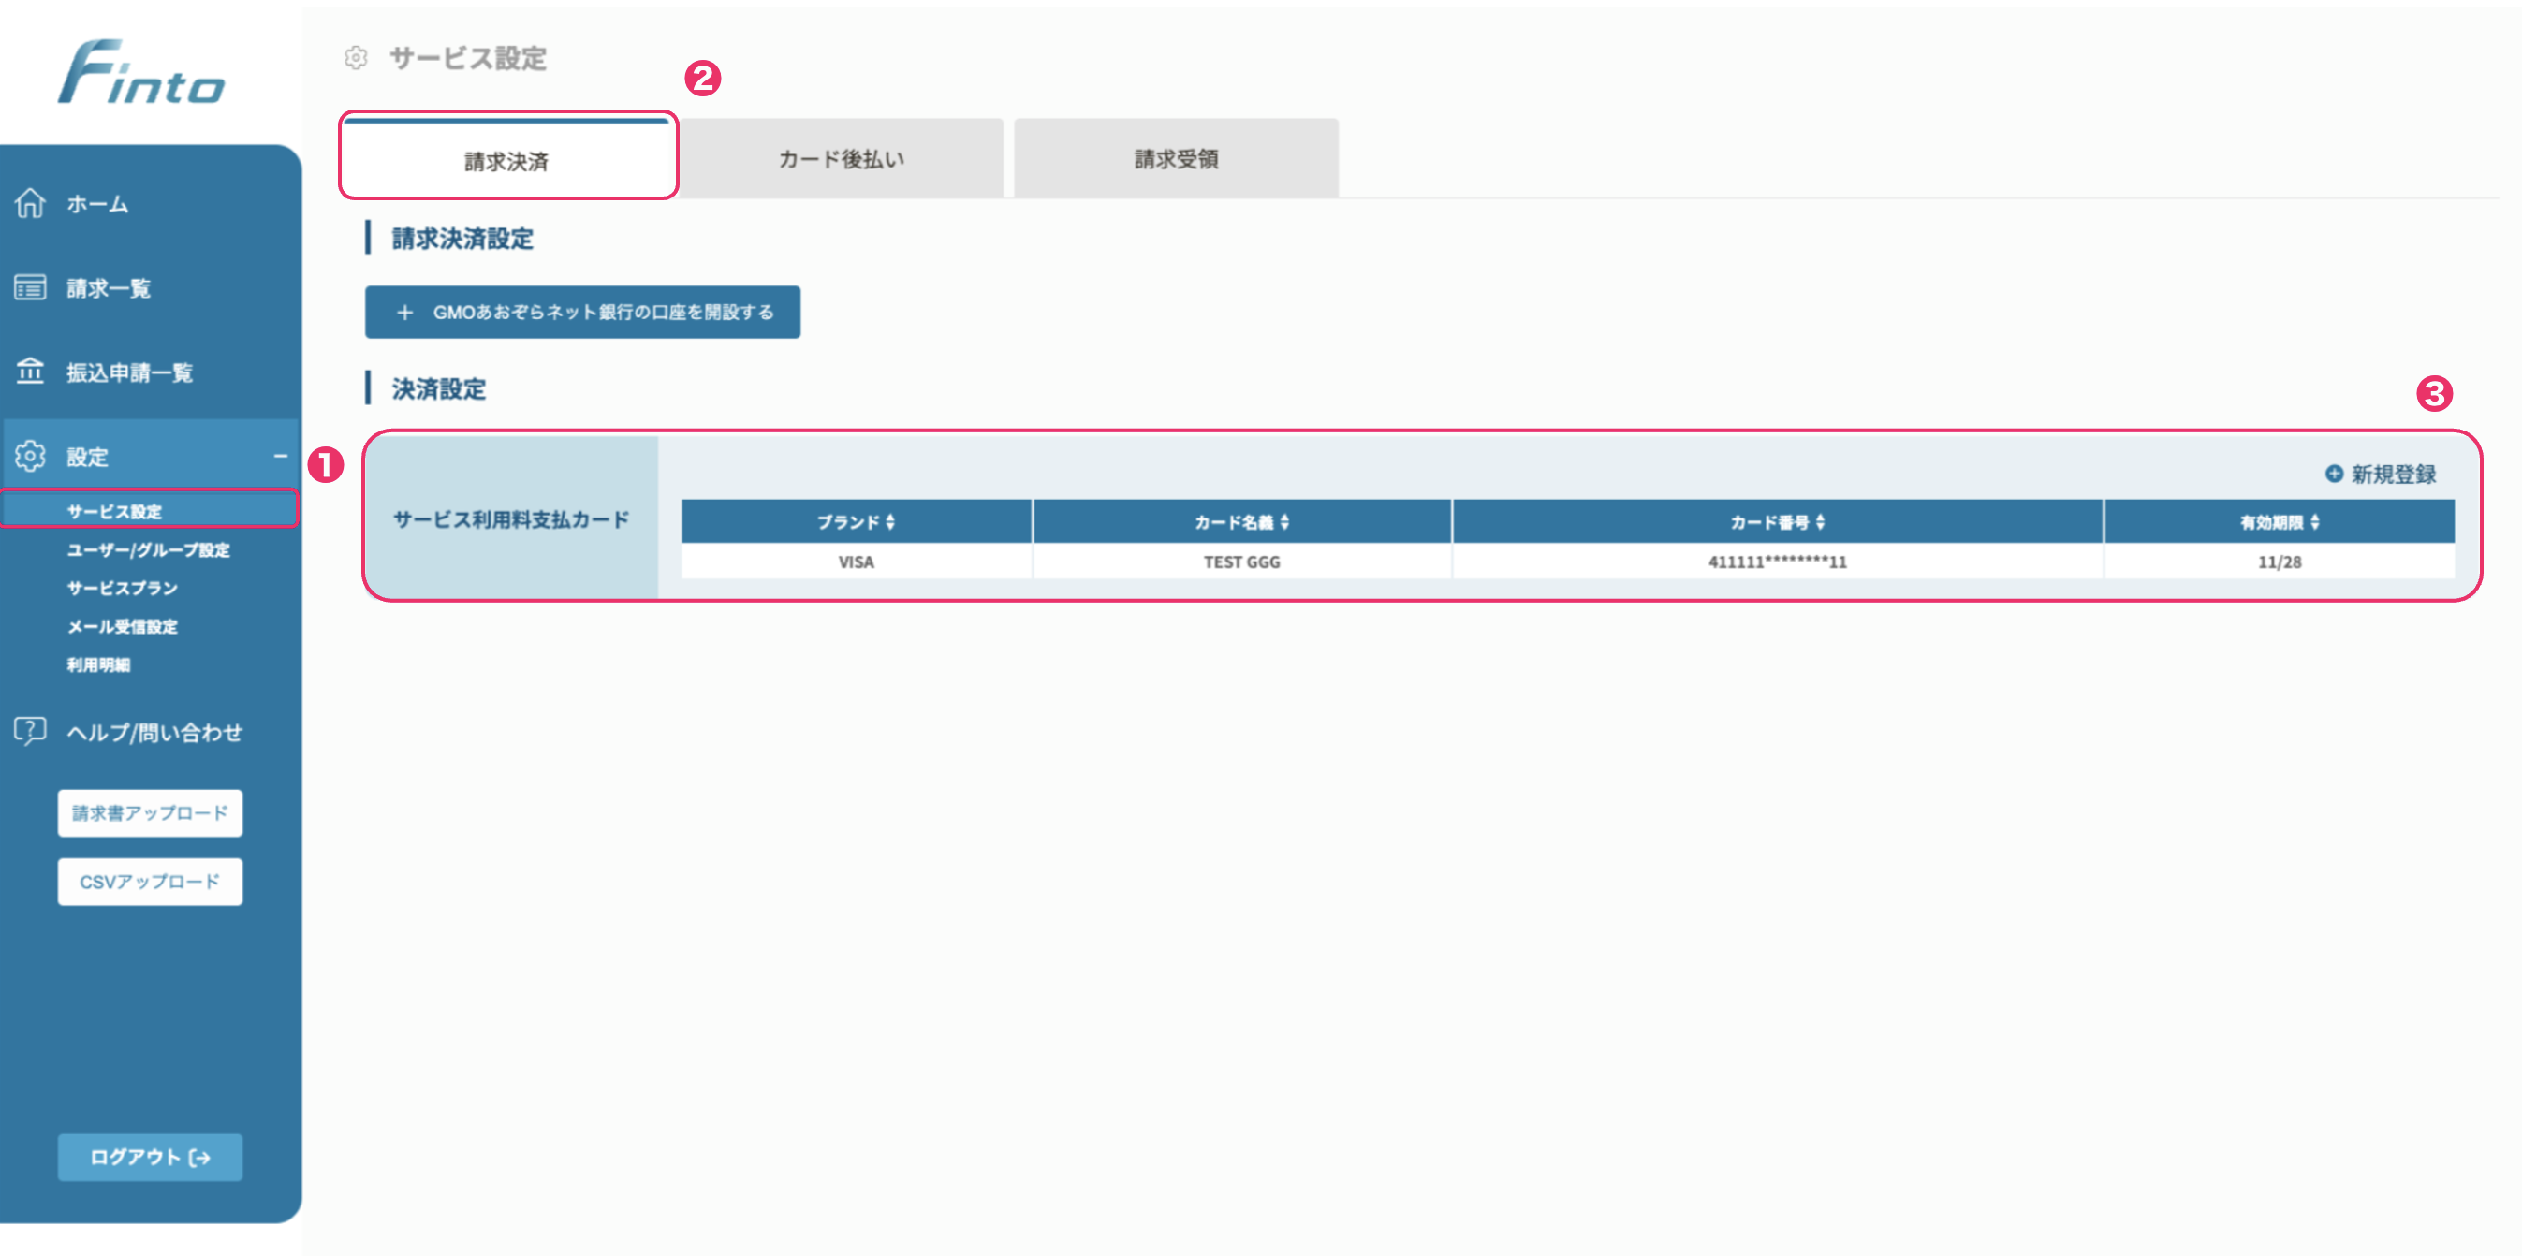Click the Home house icon in sidebar
The image size is (2522, 1256).
pyautogui.click(x=30, y=203)
